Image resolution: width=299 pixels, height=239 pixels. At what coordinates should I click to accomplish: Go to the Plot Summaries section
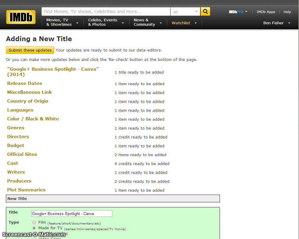coord(26,190)
